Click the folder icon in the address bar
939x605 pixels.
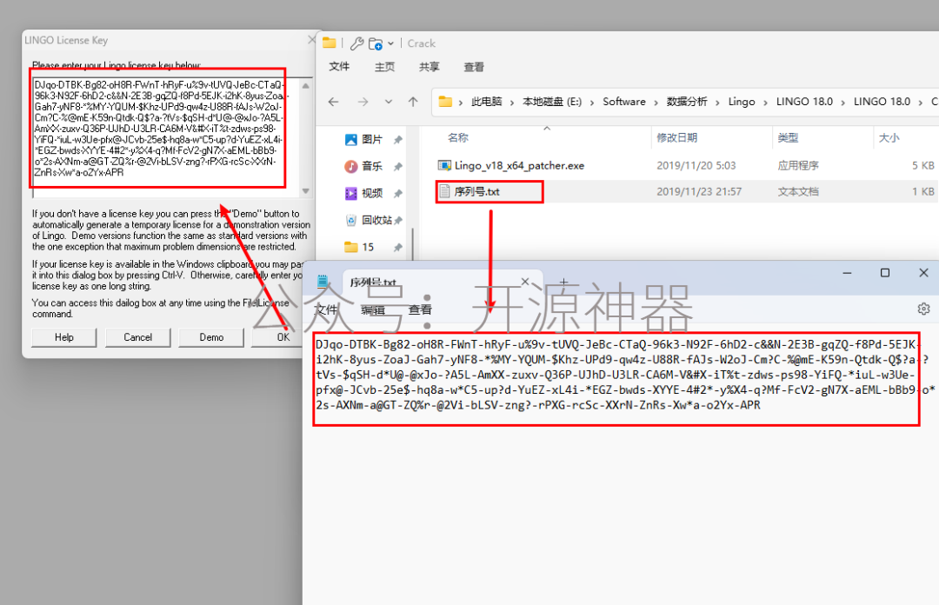pos(445,101)
